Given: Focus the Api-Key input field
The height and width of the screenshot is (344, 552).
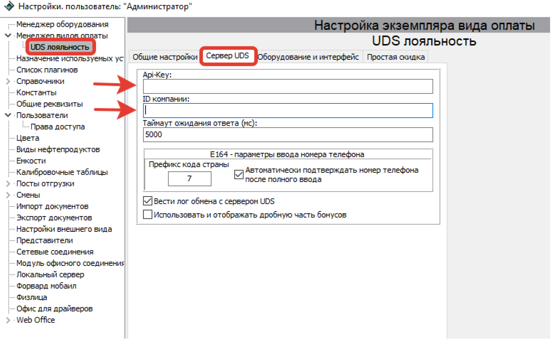Looking at the screenshot, I should tap(288, 87).
